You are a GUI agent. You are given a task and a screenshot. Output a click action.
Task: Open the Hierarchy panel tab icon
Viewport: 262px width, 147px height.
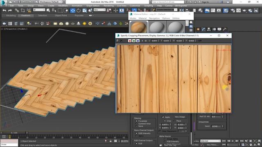209,29
